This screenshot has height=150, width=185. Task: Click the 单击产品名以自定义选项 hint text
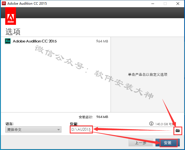(148, 74)
